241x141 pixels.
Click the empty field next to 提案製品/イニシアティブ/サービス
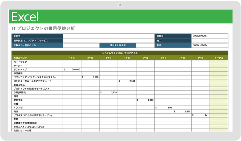(x=108, y=41)
